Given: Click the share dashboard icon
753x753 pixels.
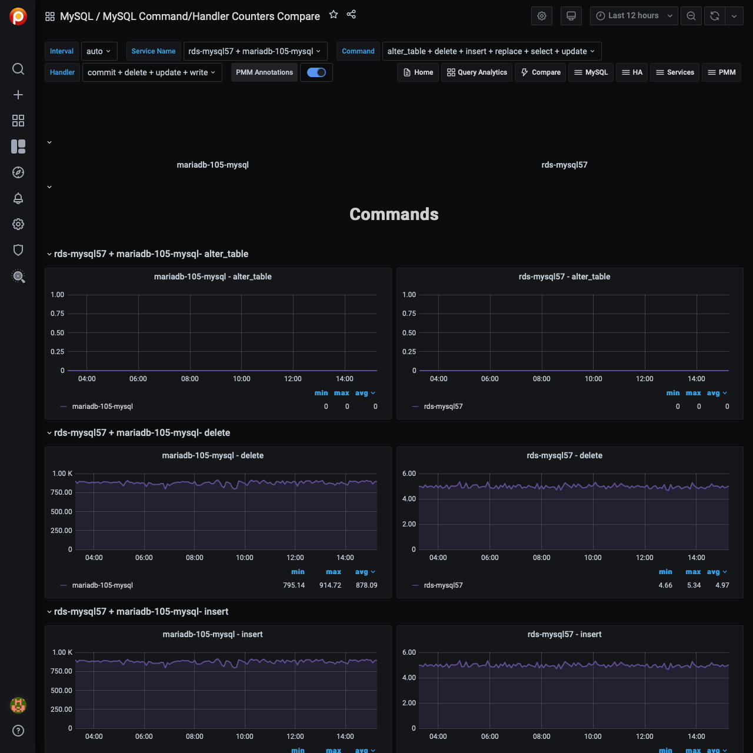Looking at the screenshot, I should (351, 15).
